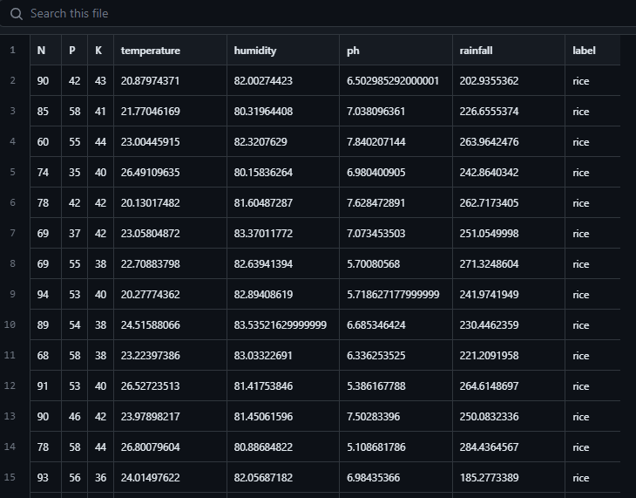Select ph cell 6.502985292000001
636x498 pixels.
(x=396, y=80)
